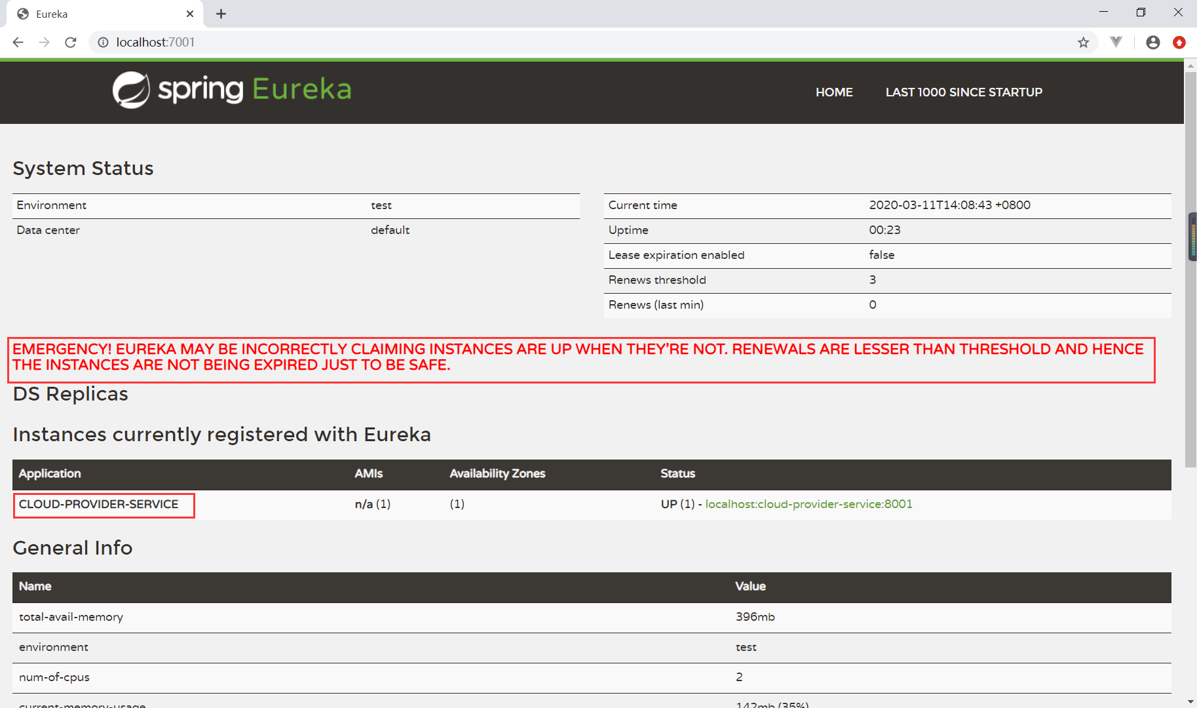Image resolution: width=1197 pixels, height=708 pixels.
Task: Click the red extension icon in toolbar
Action: click(x=1179, y=43)
